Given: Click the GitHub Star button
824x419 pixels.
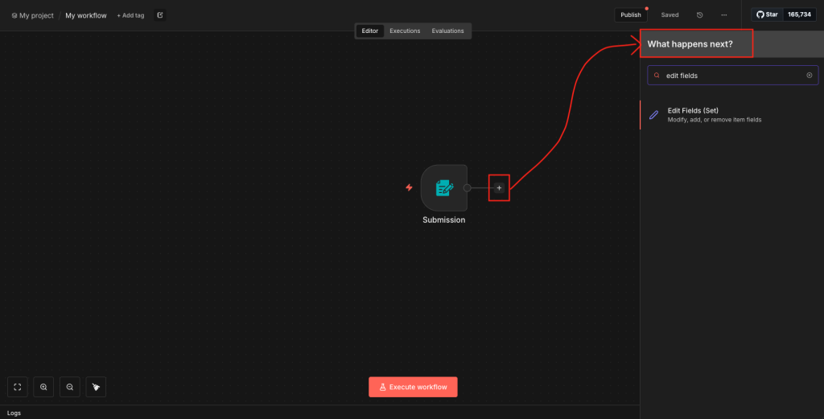Looking at the screenshot, I should pos(767,14).
